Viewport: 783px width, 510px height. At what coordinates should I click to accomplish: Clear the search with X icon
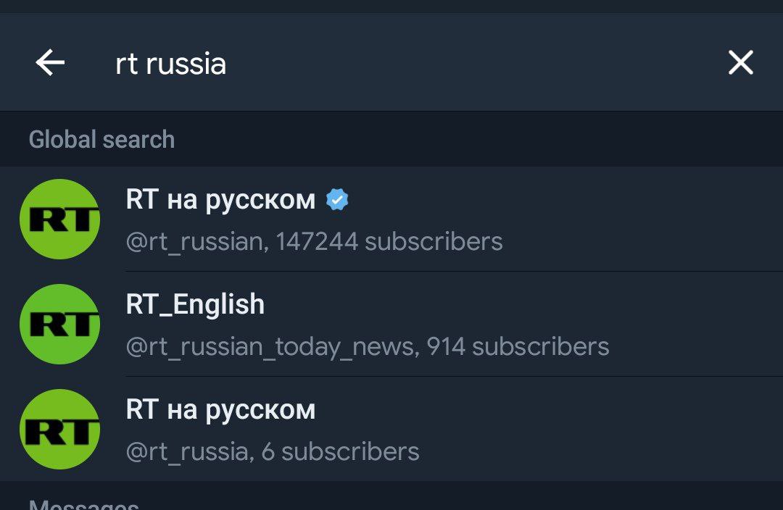[740, 63]
